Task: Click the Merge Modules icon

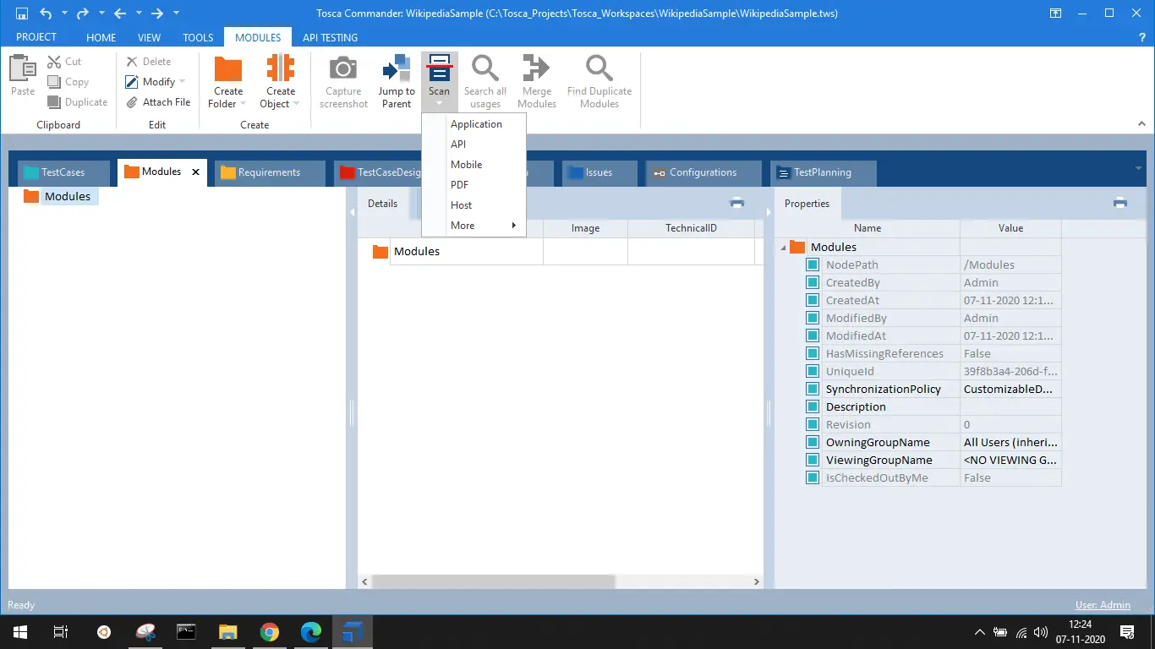Action: (x=536, y=70)
